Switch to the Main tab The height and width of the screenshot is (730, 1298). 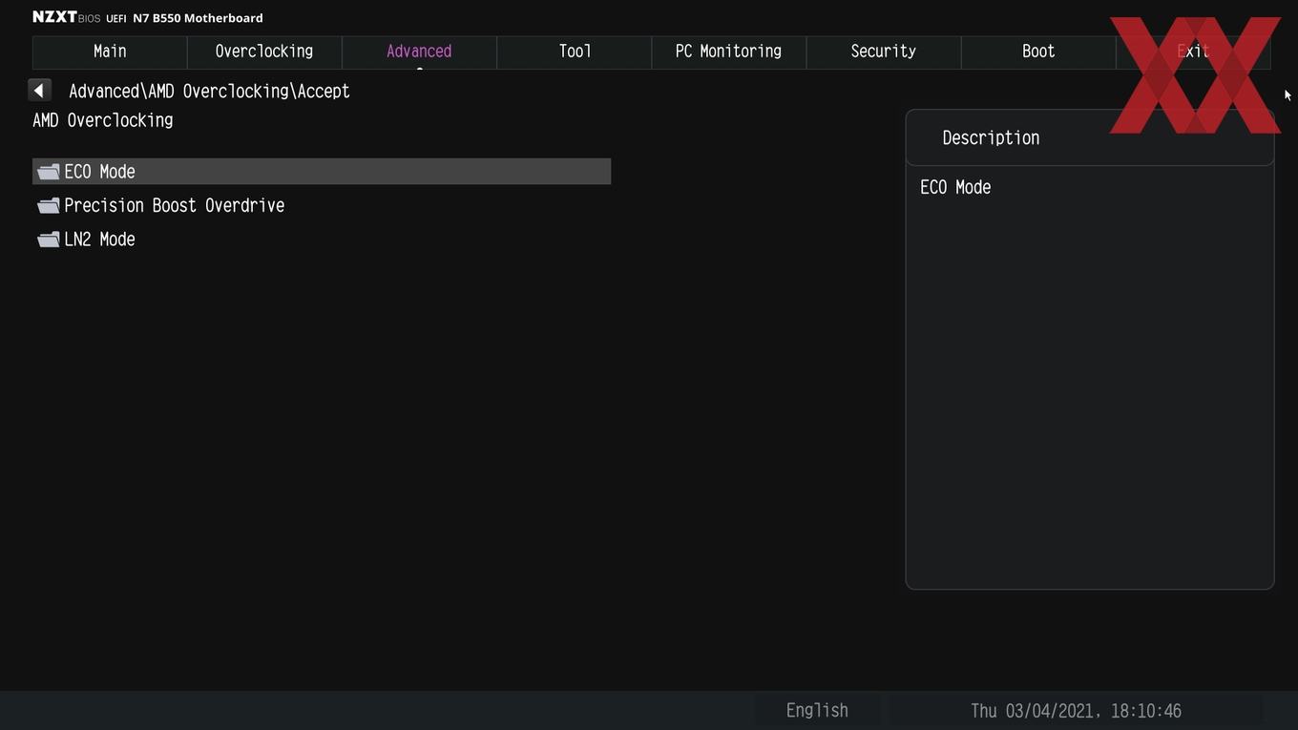pyautogui.click(x=110, y=52)
